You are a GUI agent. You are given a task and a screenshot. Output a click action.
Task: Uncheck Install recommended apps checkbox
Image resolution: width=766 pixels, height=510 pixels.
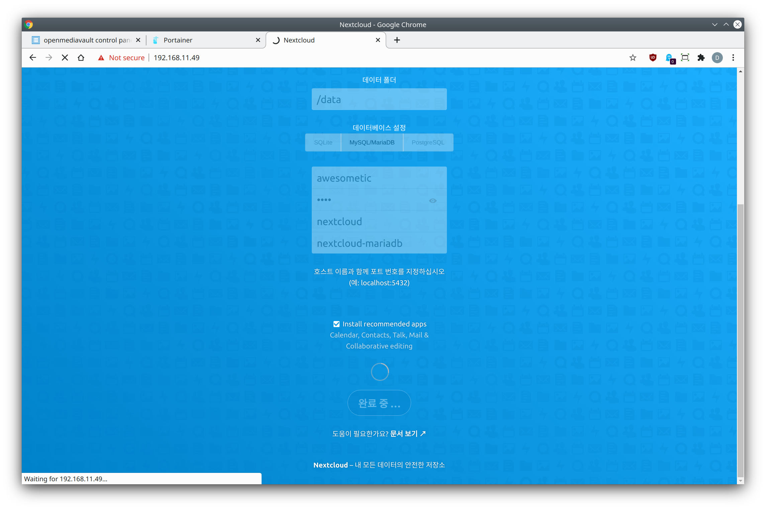coord(337,324)
